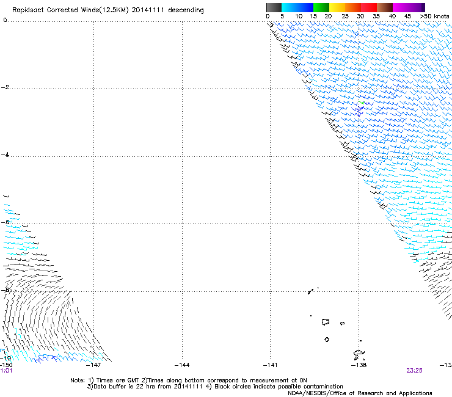Image resolution: width=452 pixels, height=397 pixels.
Task: Click the latitude label -8
Action: [5, 290]
